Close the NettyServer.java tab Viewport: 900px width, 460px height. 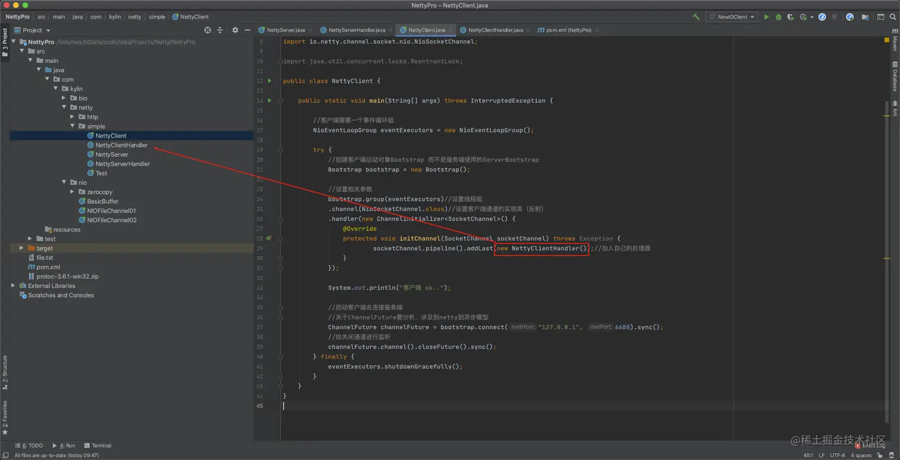[311, 30]
